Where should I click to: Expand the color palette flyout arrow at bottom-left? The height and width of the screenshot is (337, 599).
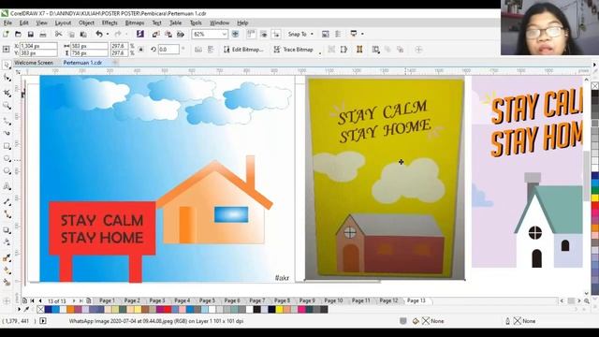[x=19, y=309]
